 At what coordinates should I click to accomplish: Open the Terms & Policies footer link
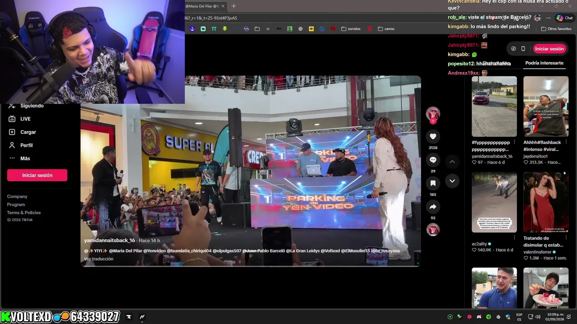(x=24, y=213)
